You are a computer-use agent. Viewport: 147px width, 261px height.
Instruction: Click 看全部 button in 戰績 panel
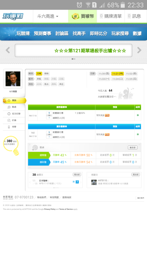pyautogui.click(x=133, y=147)
